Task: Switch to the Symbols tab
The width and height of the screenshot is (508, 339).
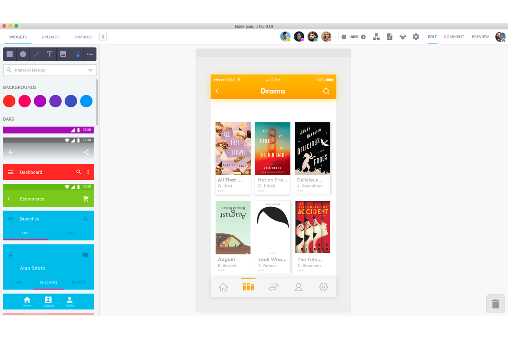Action: tap(83, 37)
